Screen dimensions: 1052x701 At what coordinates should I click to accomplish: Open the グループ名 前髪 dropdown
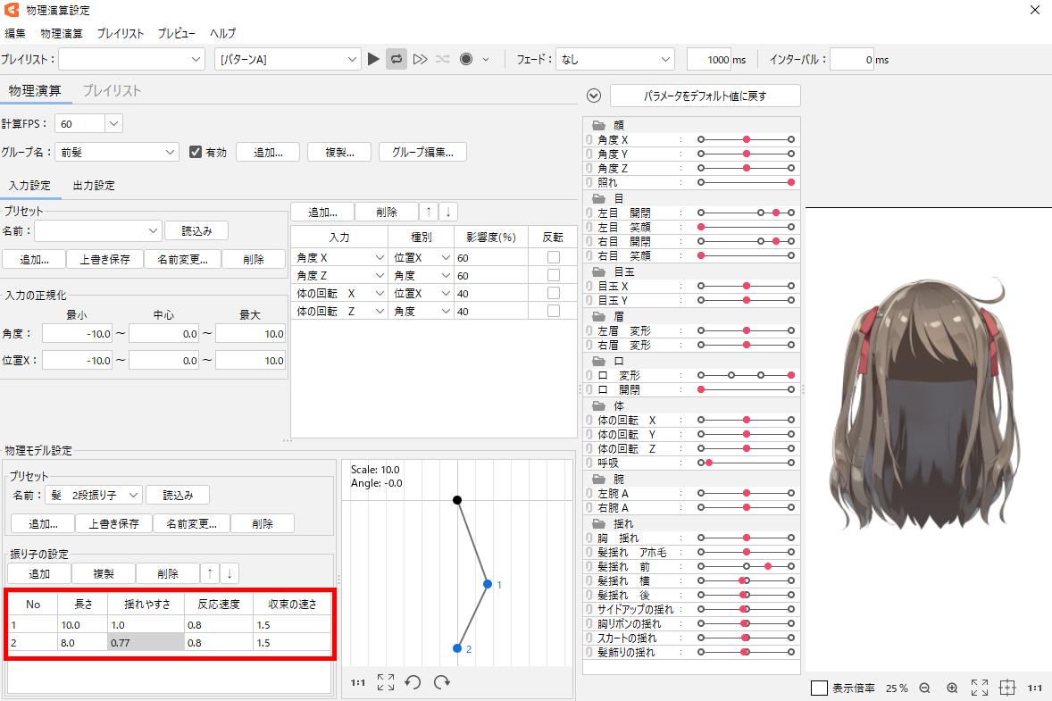[117, 153]
